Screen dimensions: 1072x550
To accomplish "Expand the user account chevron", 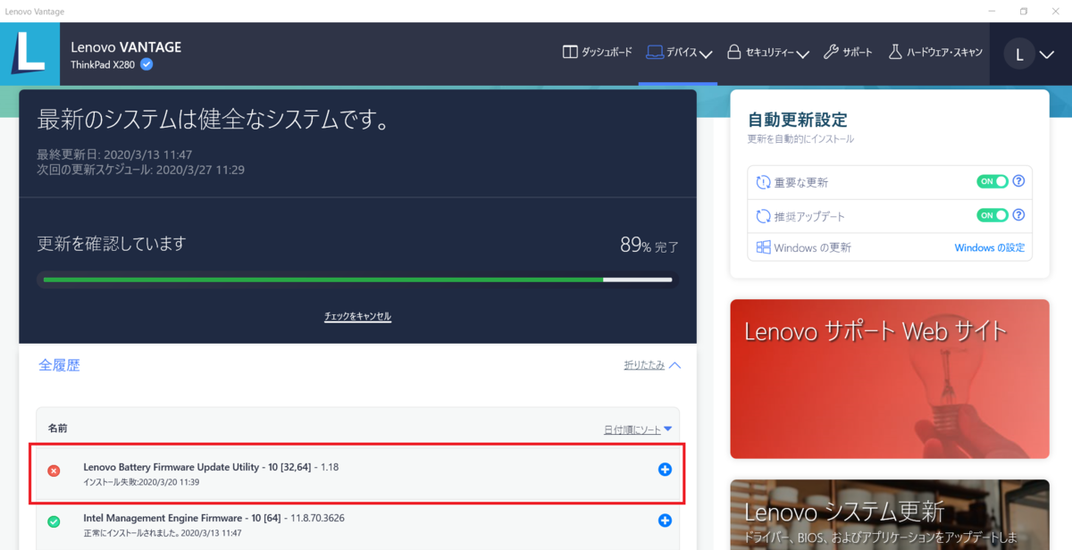I will (x=1047, y=54).
